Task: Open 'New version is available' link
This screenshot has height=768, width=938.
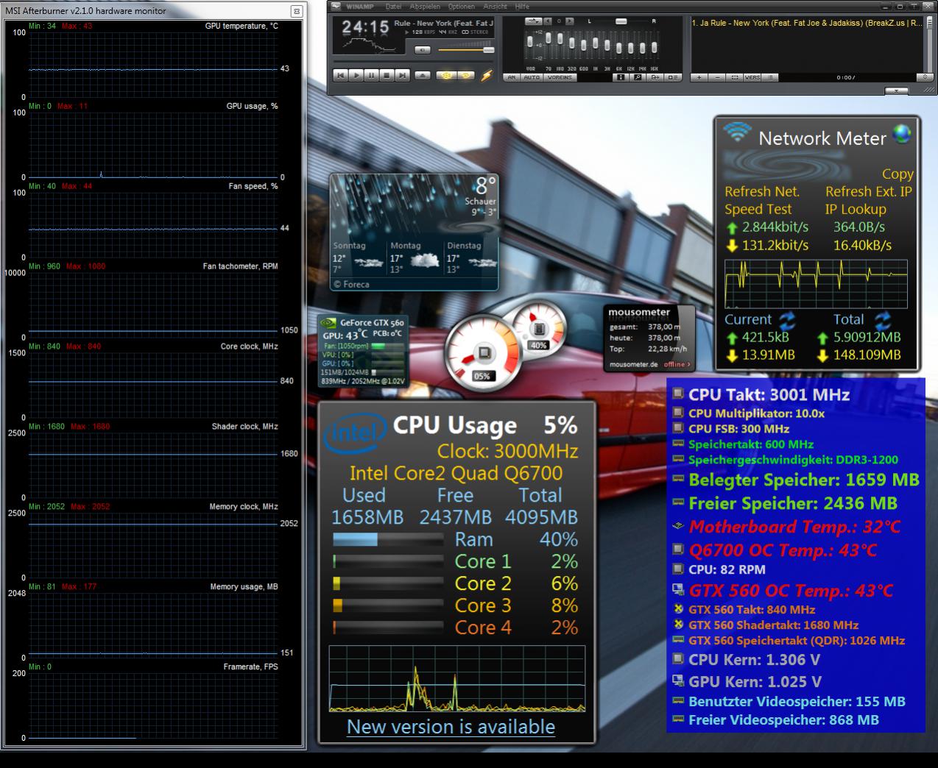Action: (x=451, y=727)
